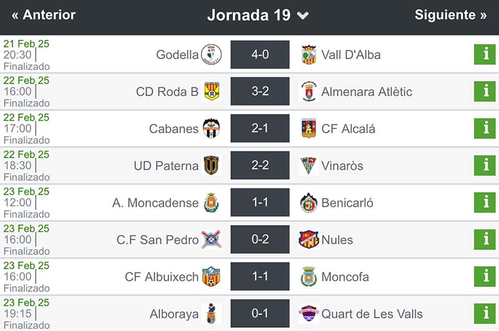Click the Benicarló club crest
499x331 pixels.
point(309,203)
